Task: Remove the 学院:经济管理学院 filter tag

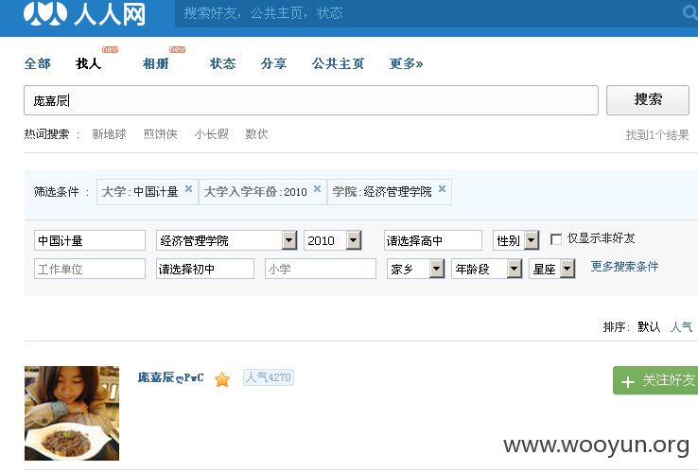Action: coord(442,188)
